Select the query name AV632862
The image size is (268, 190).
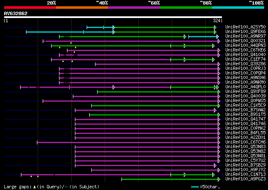pos(16,13)
